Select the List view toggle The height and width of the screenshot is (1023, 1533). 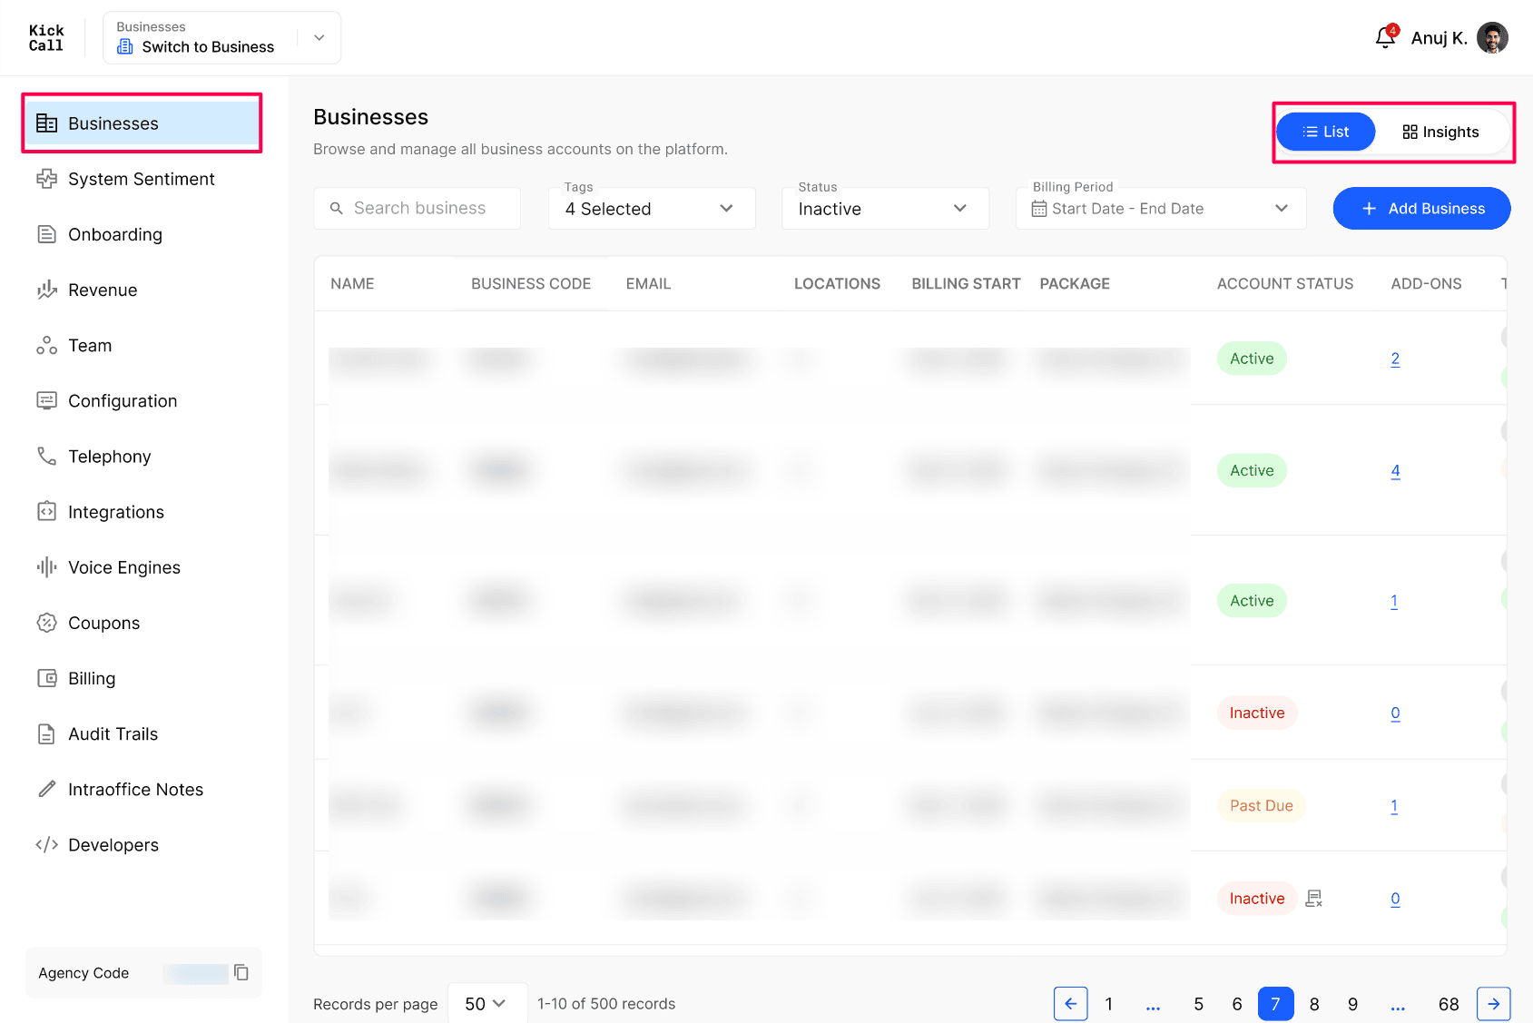(x=1326, y=133)
